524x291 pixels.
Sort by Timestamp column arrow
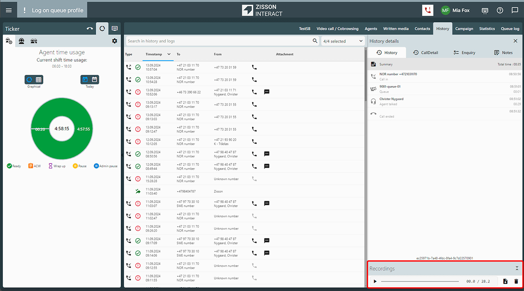(169, 54)
